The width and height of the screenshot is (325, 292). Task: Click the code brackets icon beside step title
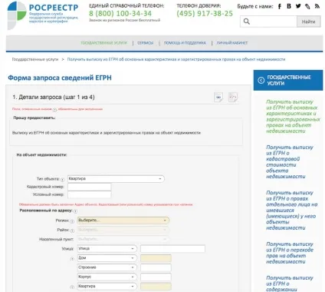(x=233, y=98)
